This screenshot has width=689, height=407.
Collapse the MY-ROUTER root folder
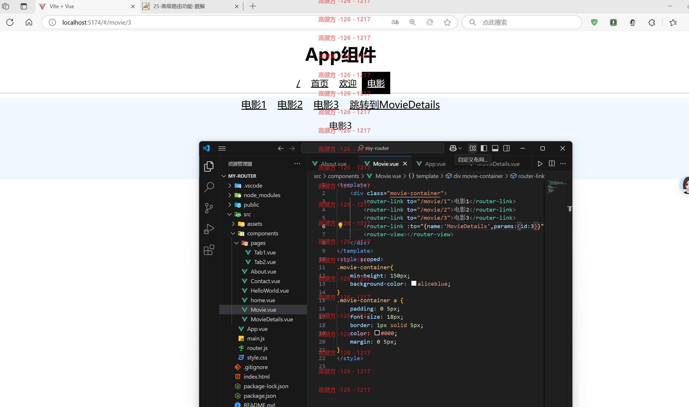pyautogui.click(x=224, y=176)
